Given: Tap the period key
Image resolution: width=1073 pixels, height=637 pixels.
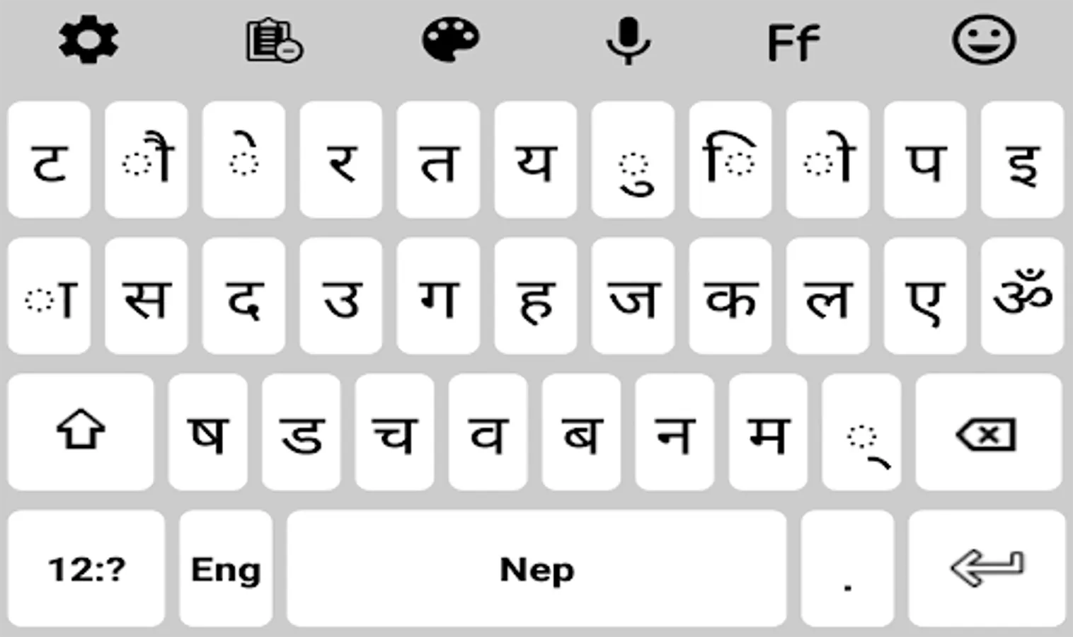Looking at the screenshot, I should pos(847,568).
